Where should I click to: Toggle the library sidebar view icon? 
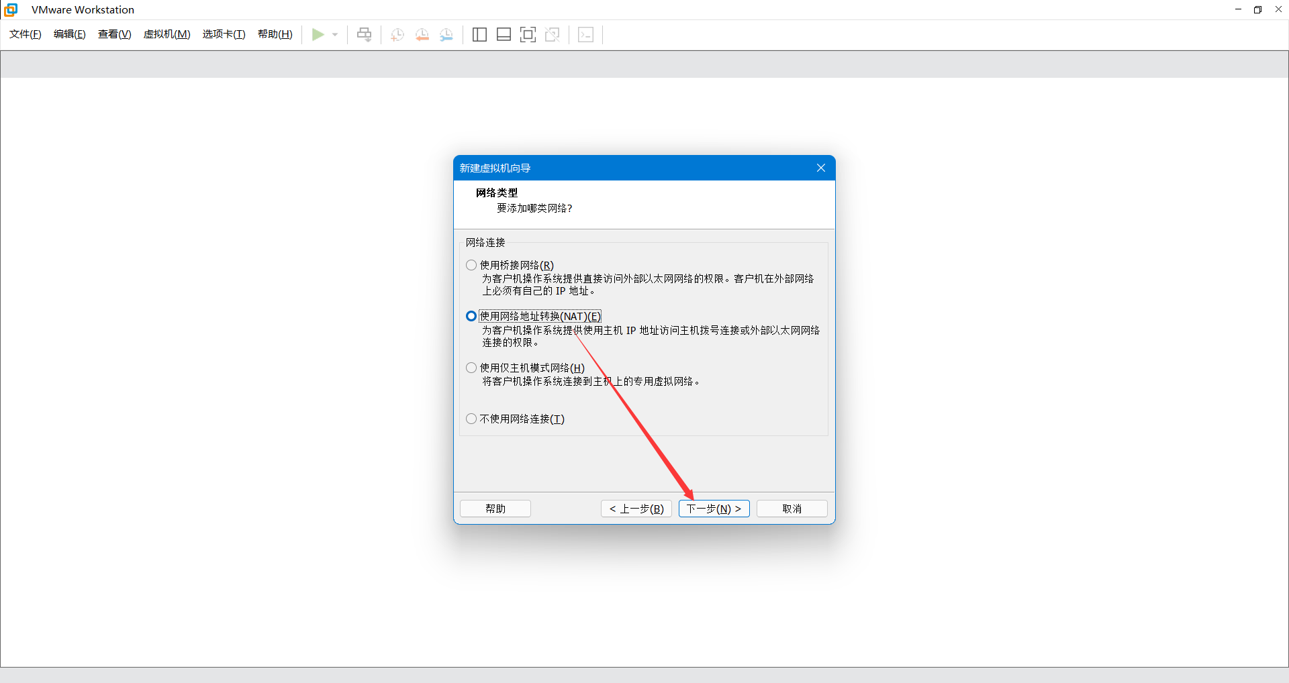[x=479, y=34]
